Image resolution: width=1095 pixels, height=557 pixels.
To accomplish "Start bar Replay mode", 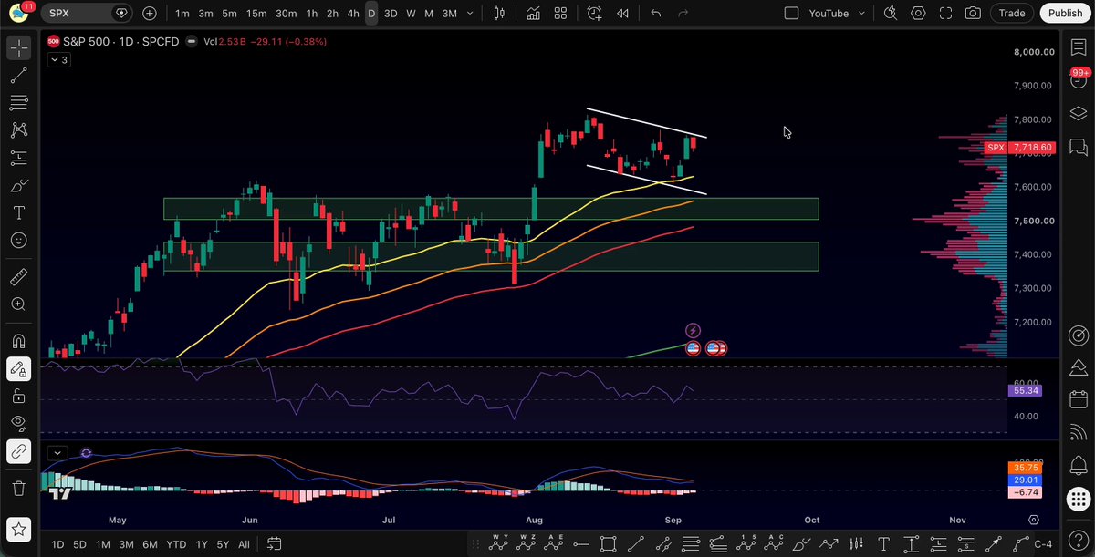I will pos(623,14).
